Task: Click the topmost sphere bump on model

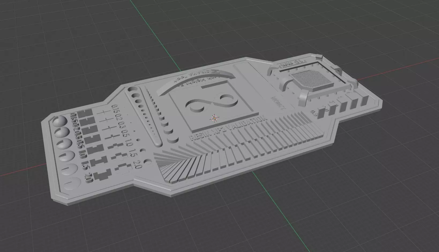Action: pos(60,122)
